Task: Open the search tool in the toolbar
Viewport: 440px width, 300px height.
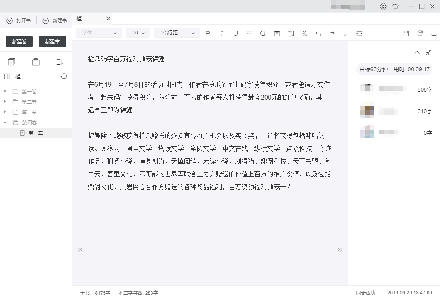Action: click(x=263, y=34)
